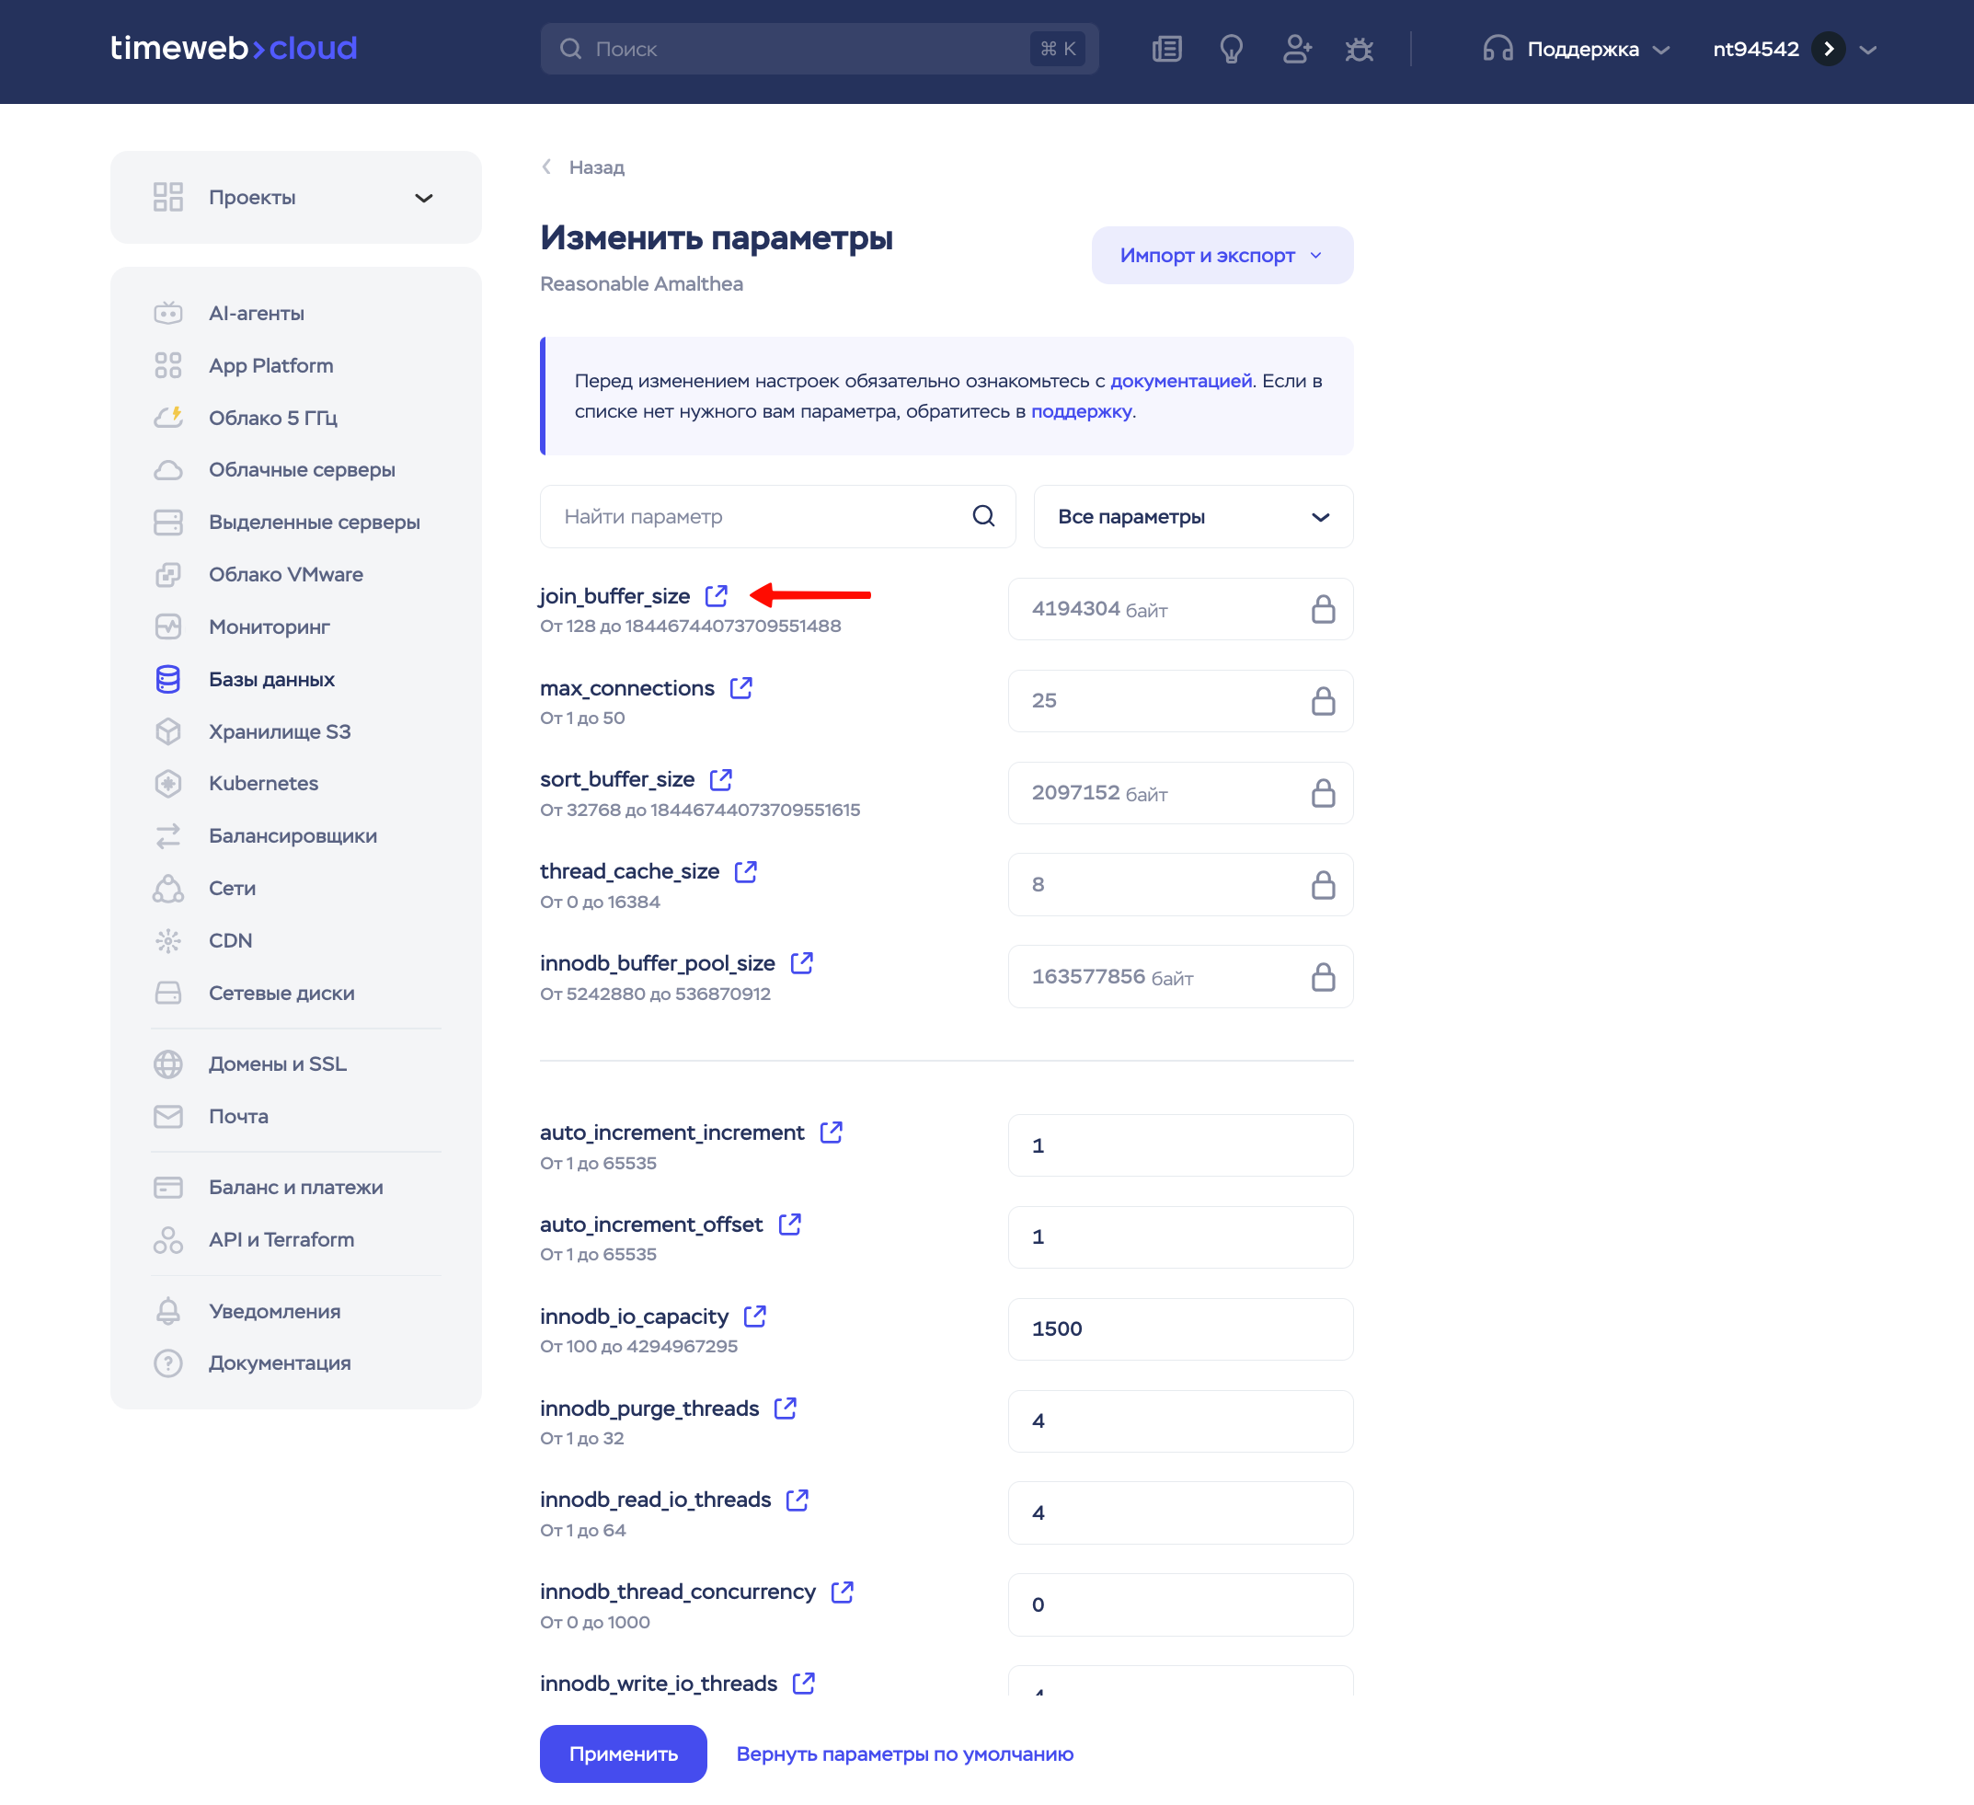The width and height of the screenshot is (1974, 1805).
Task: Go to Kubernetes in the sidebar
Action: (263, 784)
